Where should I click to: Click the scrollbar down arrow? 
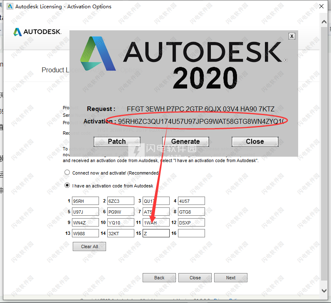pos(324,291)
